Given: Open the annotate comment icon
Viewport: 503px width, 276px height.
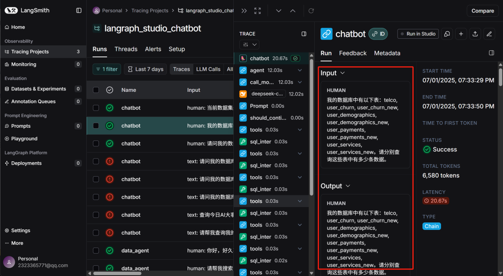Looking at the screenshot, I should (447, 34).
